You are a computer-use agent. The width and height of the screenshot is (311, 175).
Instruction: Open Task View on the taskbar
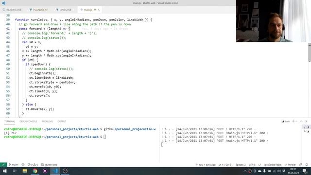point(14,171)
